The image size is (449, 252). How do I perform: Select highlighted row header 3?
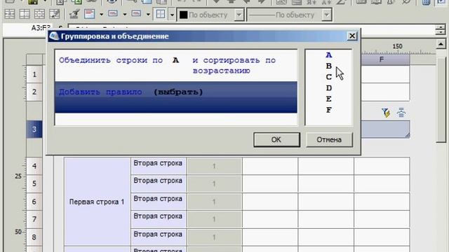pyautogui.click(x=34, y=129)
